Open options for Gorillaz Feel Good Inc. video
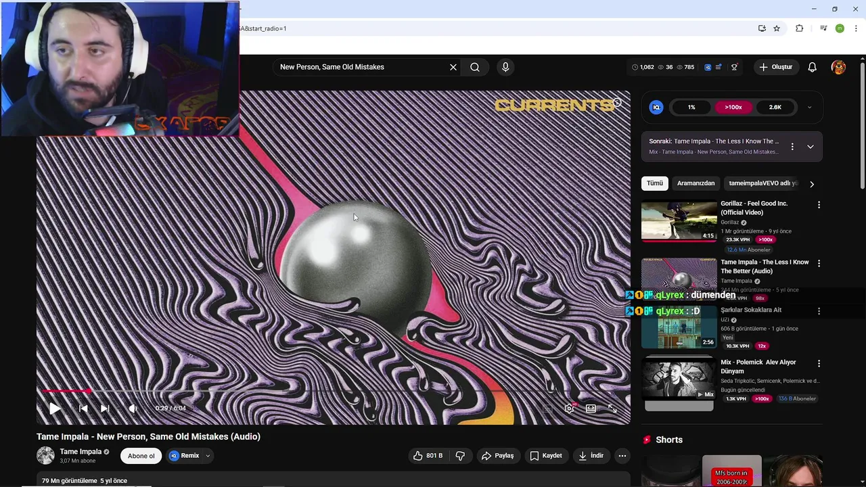This screenshot has height=487, width=866. pyautogui.click(x=819, y=205)
